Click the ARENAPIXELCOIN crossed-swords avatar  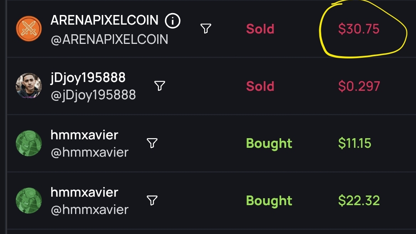click(x=29, y=28)
